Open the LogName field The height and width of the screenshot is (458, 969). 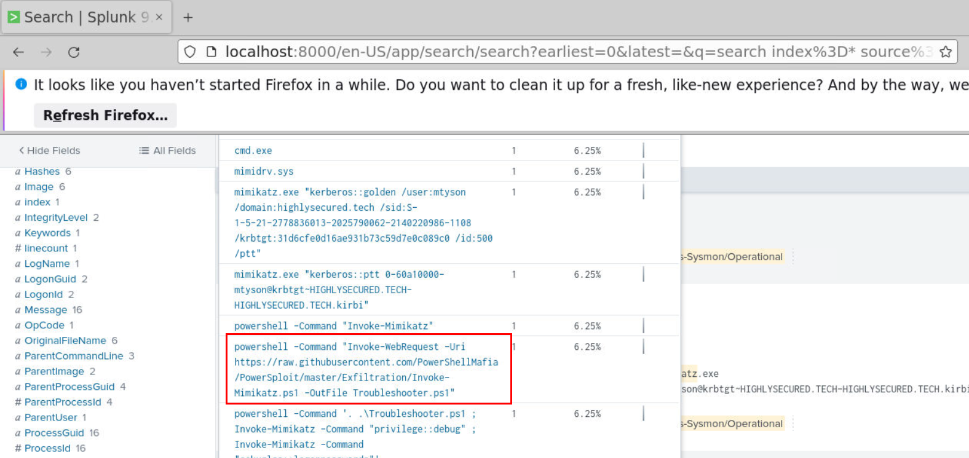47,264
